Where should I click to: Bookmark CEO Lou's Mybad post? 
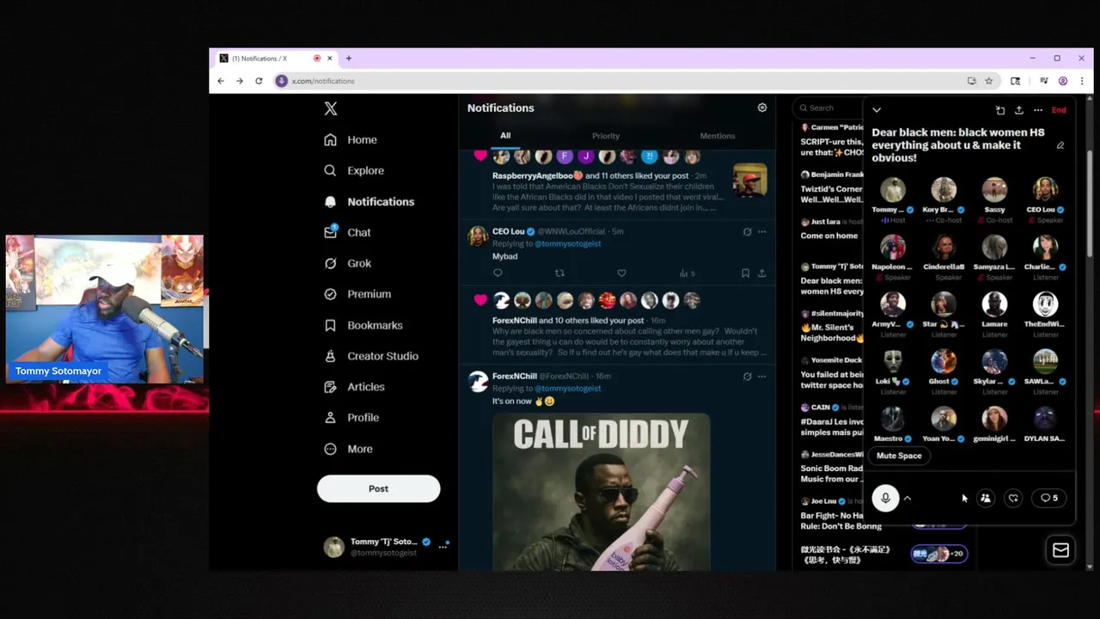pos(745,273)
